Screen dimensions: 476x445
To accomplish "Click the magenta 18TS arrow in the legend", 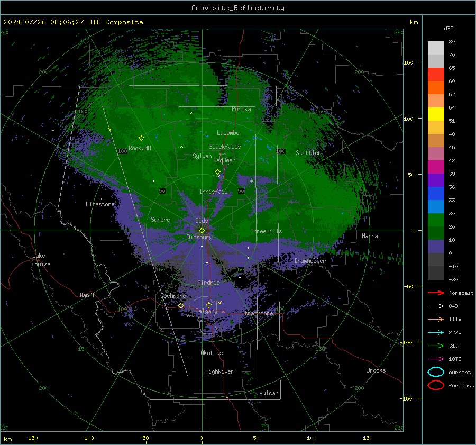I will [x=436, y=359].
